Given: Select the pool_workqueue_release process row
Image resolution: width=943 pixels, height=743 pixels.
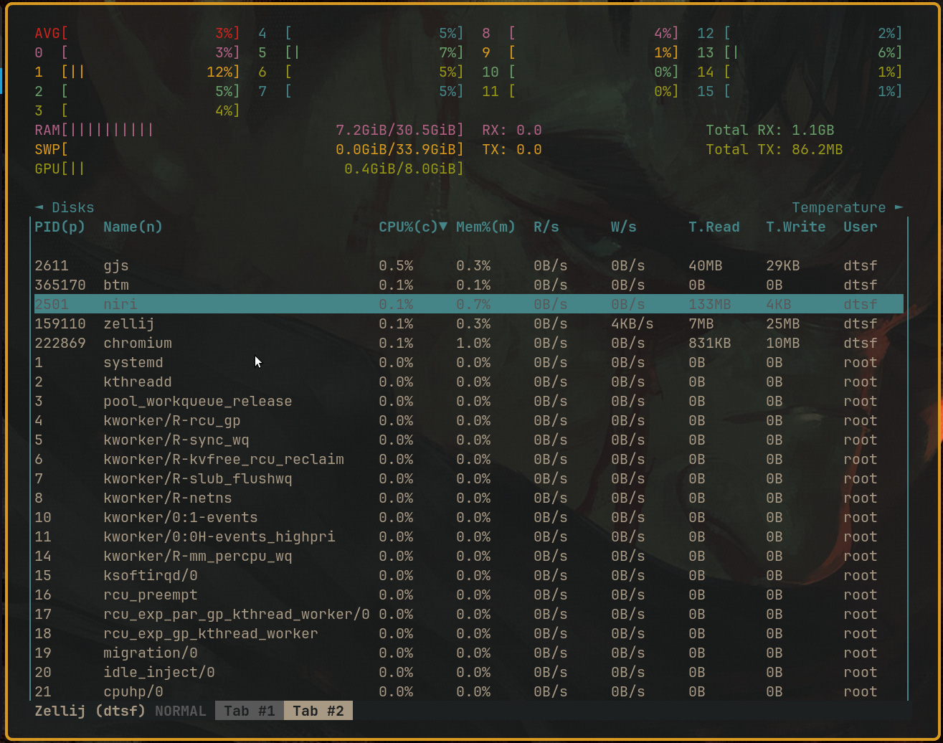Looking at the screenshot, I should 469,402.
